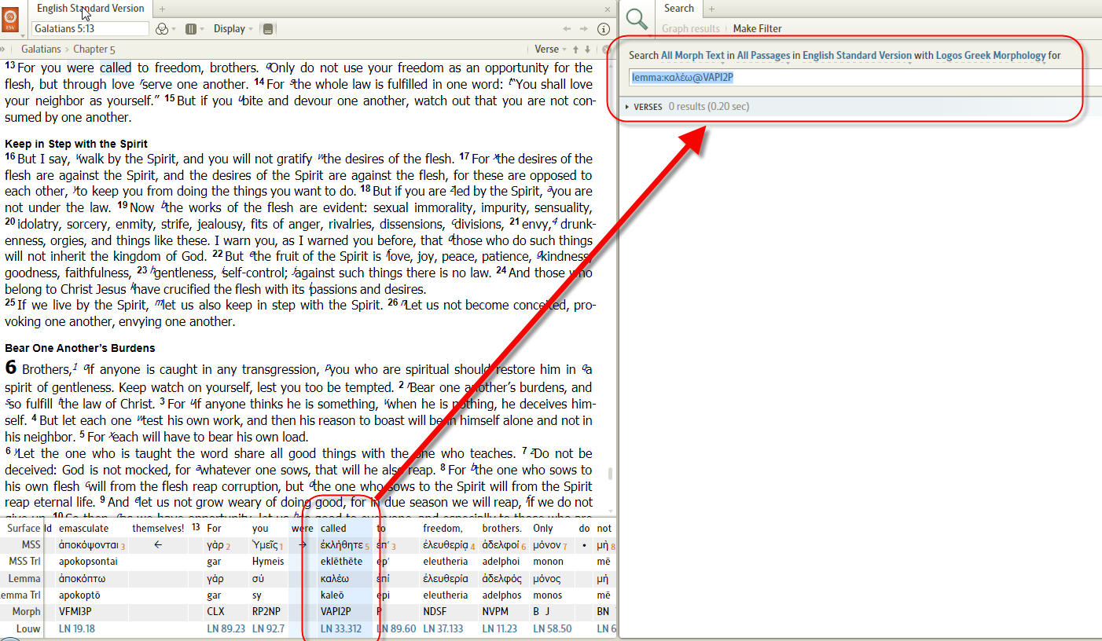
Task: Toggle the interlinear ribbon icon
Action: [x=268, y=29]
